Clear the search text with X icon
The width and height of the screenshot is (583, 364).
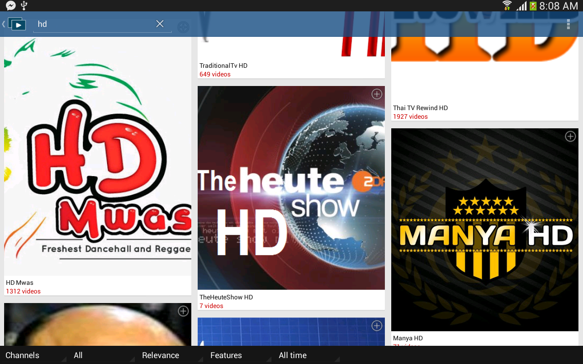(x=160, y=24)
